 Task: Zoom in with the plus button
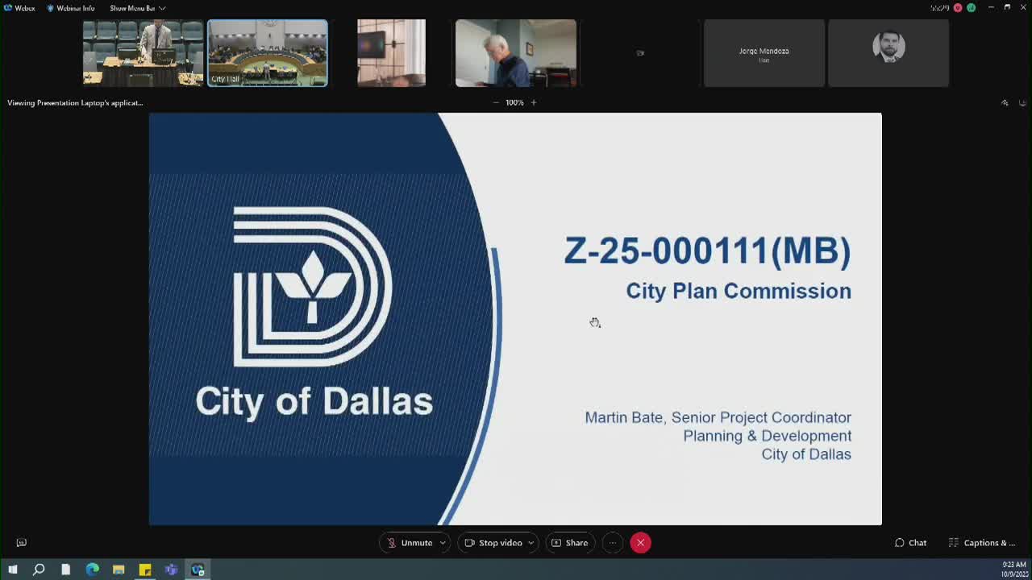point(533,102)
